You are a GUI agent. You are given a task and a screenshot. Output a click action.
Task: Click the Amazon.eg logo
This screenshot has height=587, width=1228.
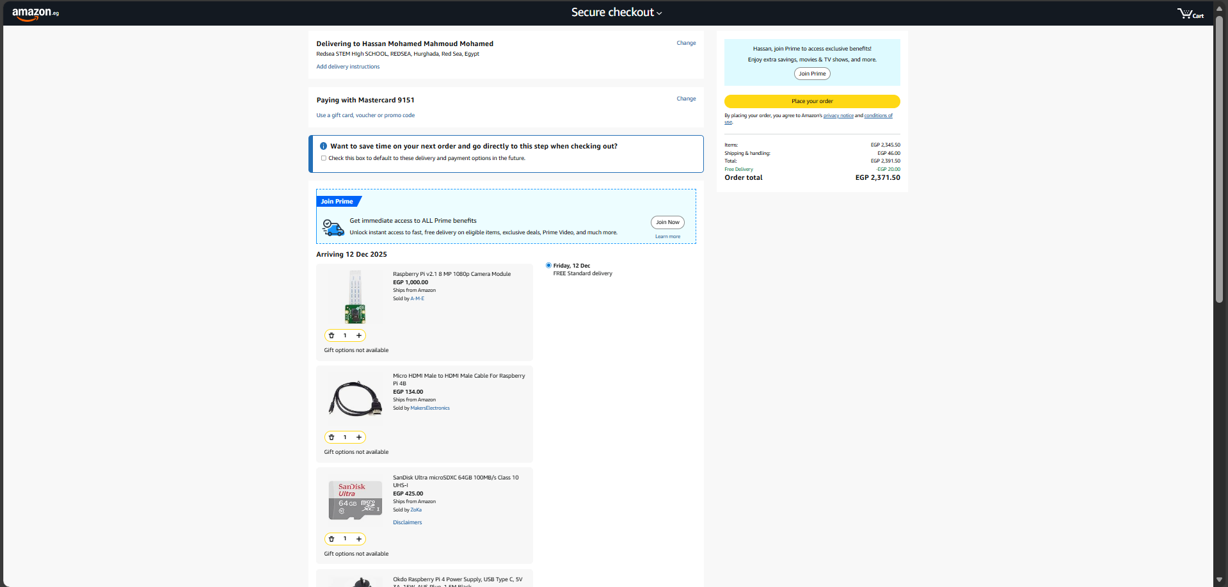pyautogui.click(x=35, y=13)
